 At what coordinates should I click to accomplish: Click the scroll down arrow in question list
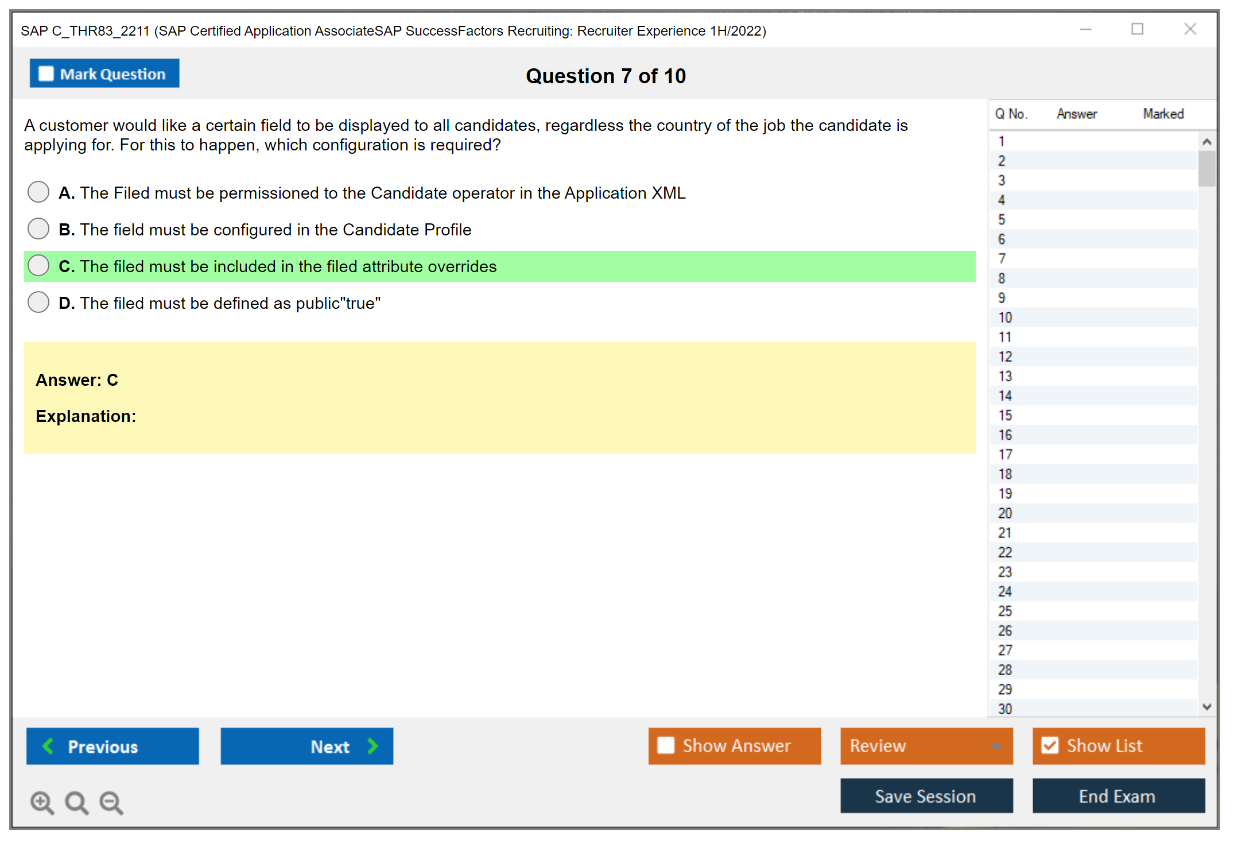pyautogui.click(x=1206, y=707)
